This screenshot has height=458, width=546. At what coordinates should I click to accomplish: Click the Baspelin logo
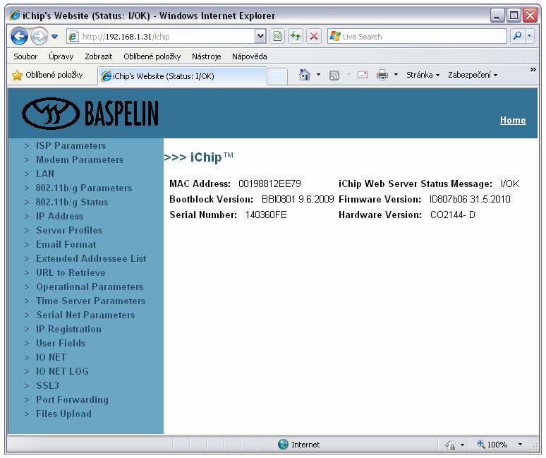90,113
